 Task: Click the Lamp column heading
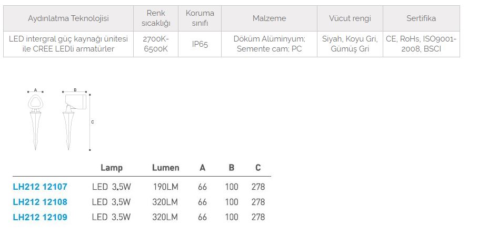pos(111,168)
